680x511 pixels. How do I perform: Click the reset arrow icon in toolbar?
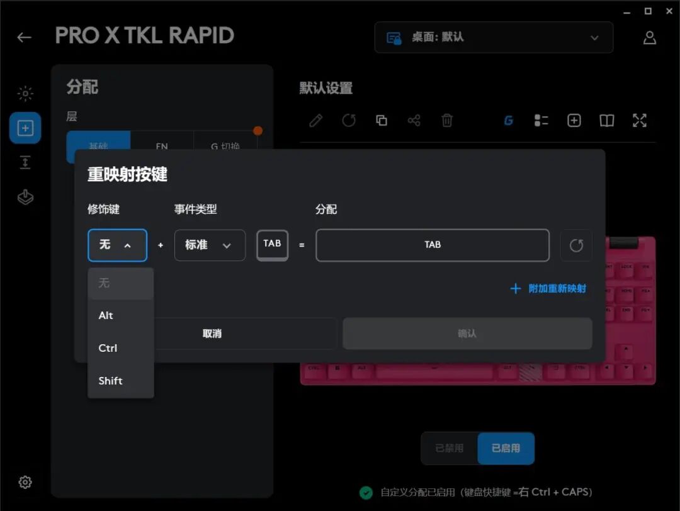pyautogui.click(x=349, y=120)
